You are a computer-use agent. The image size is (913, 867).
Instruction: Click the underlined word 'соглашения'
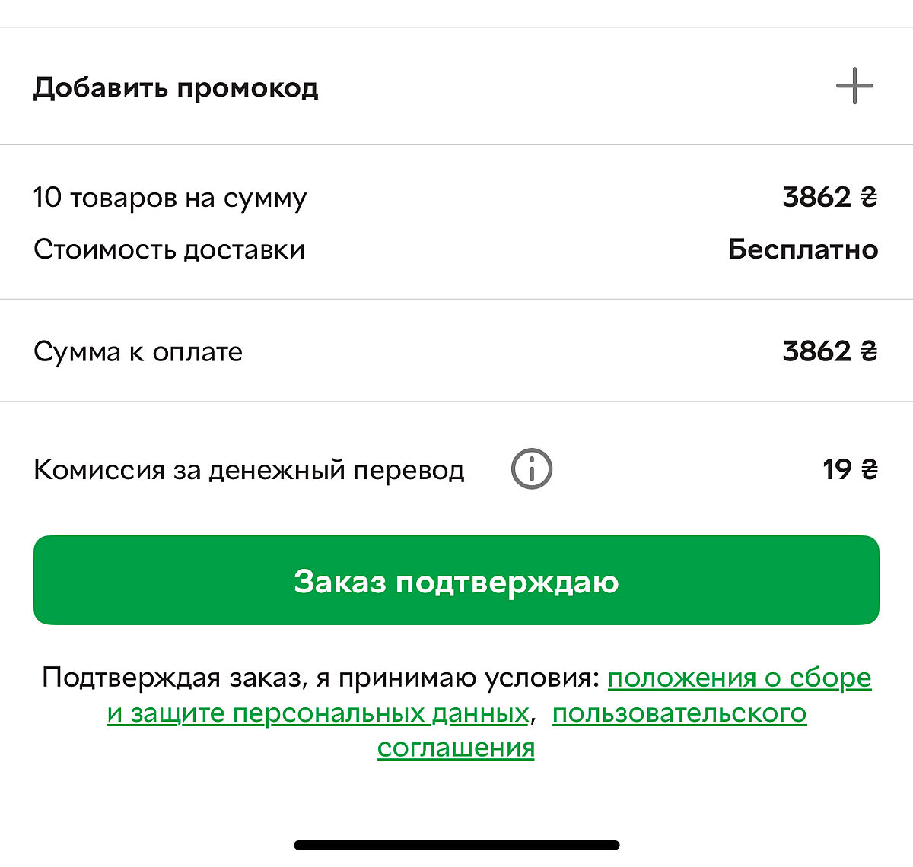click(x=456, y=748)
